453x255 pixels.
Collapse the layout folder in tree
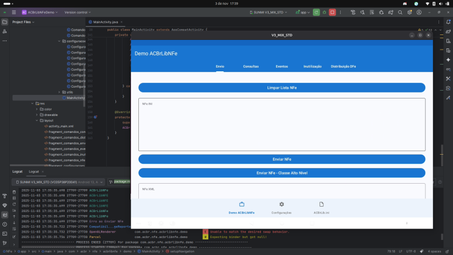pos(37,121)
